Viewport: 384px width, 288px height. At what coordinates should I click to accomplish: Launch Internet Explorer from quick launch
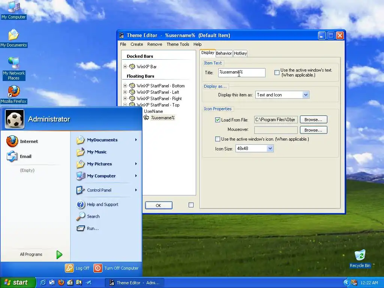43,283
